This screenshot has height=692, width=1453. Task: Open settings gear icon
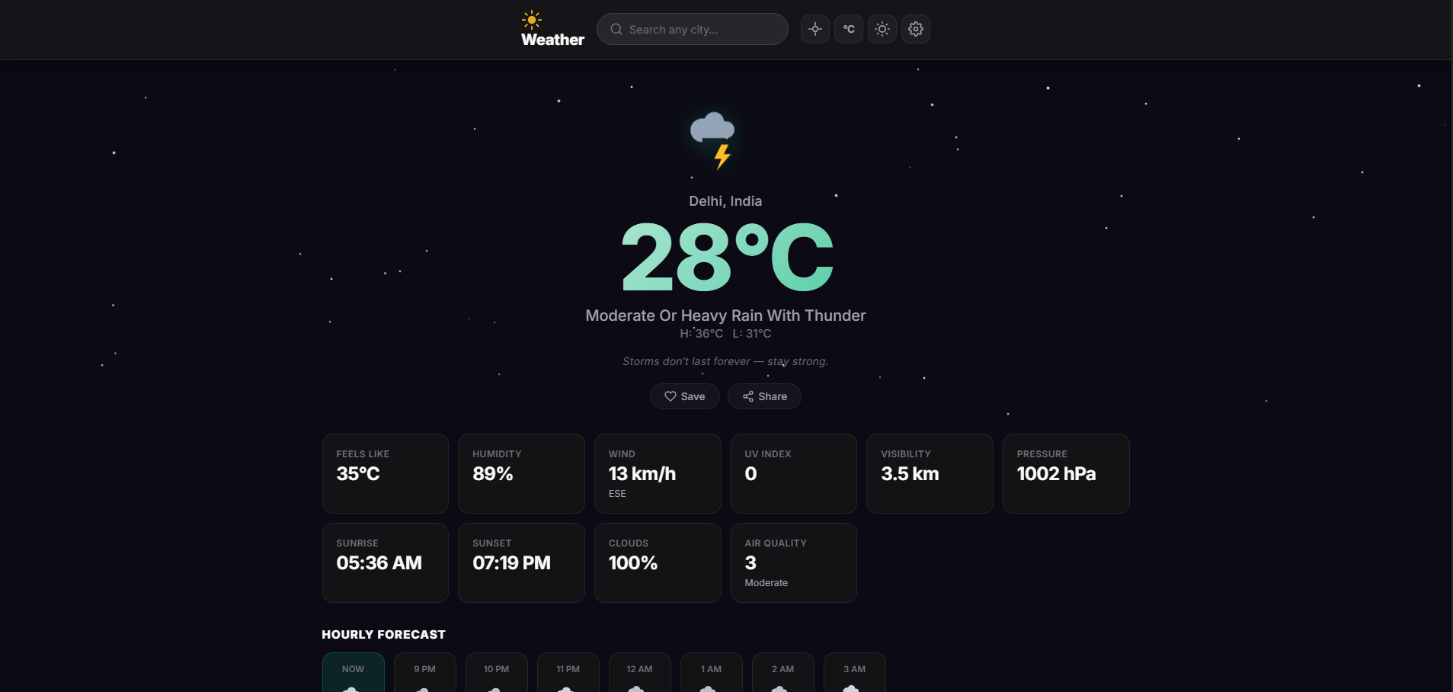pyautogui.click(x=916, y=29)
